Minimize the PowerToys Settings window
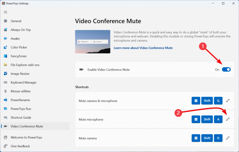This screenshot has width=239, height=152. pos(213,3)
